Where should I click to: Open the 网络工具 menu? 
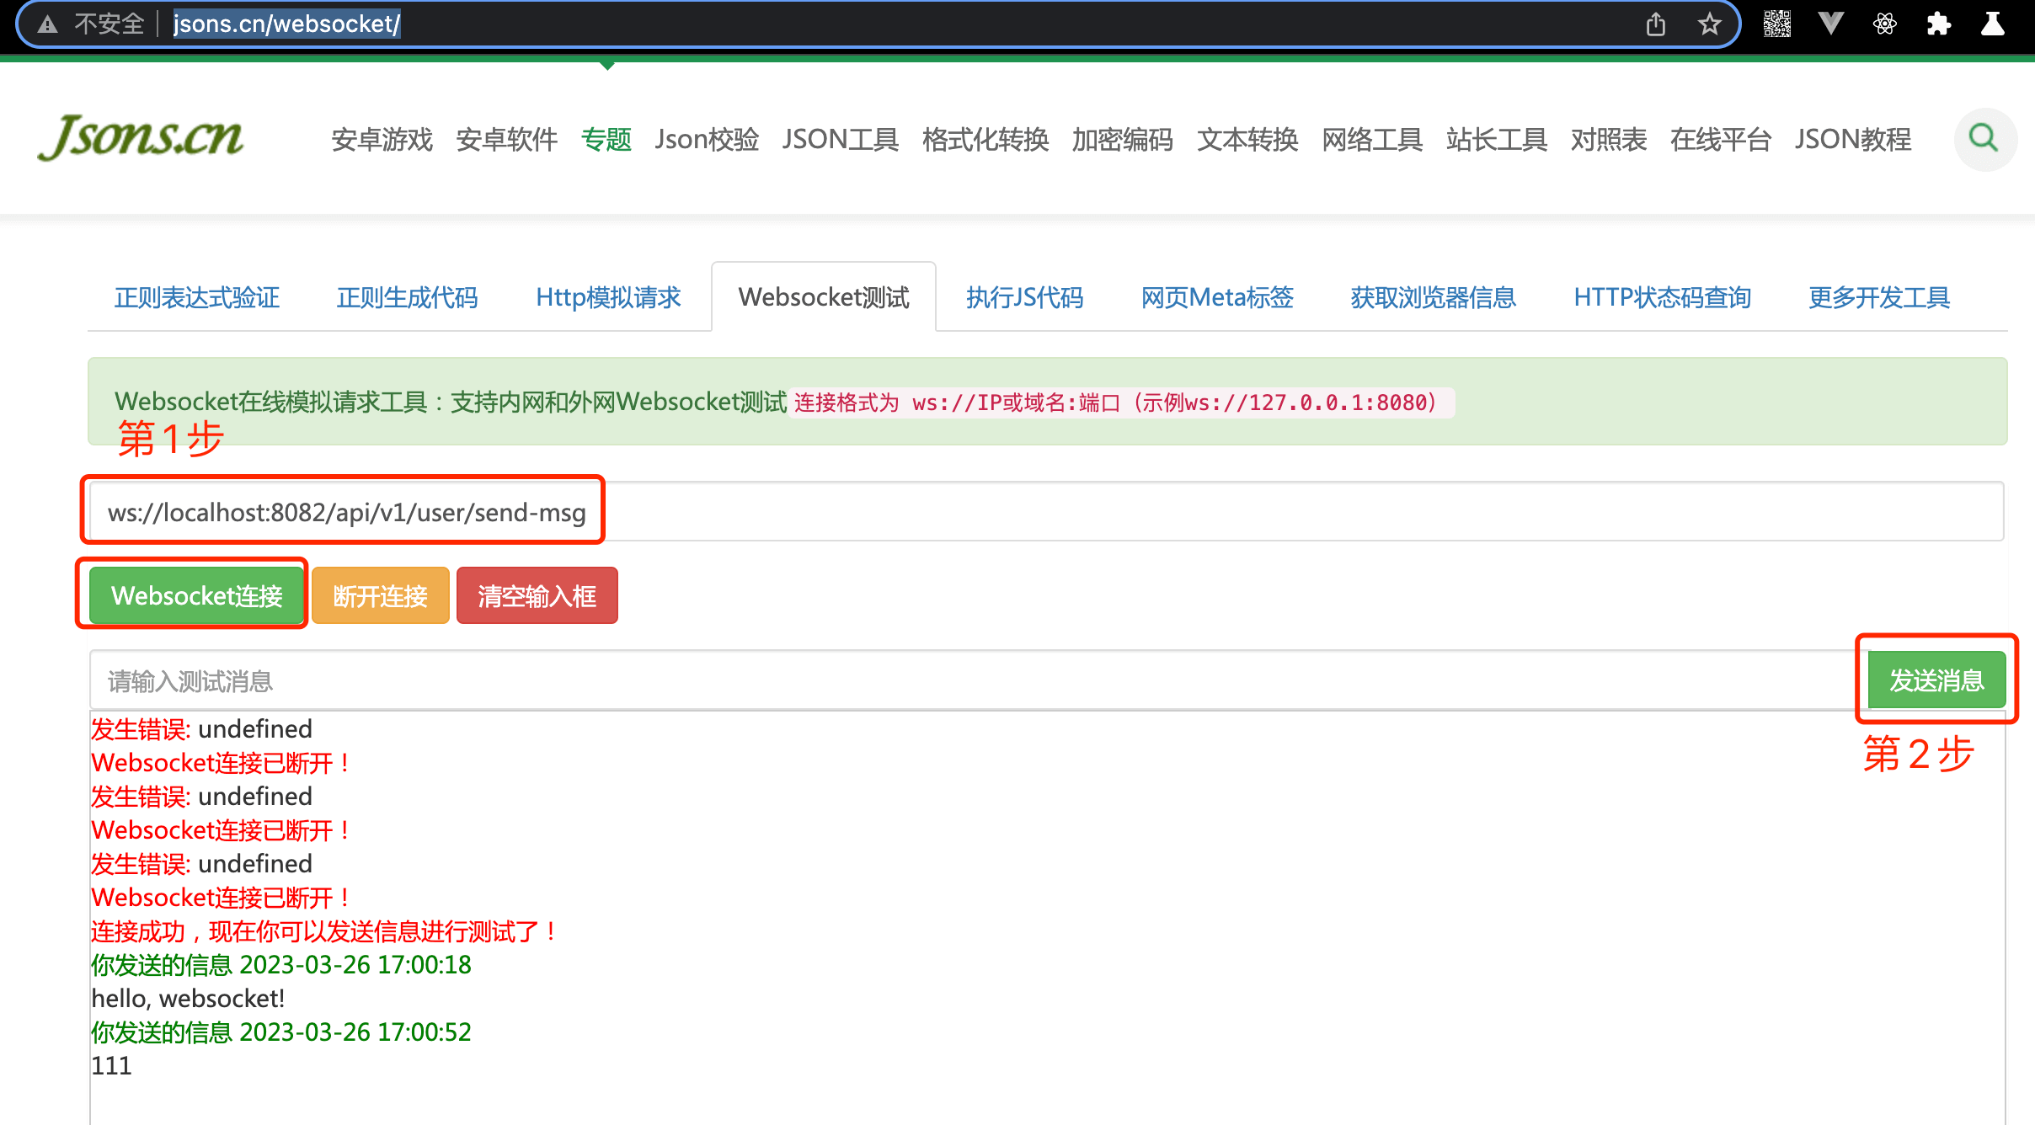pos(1372,140)
